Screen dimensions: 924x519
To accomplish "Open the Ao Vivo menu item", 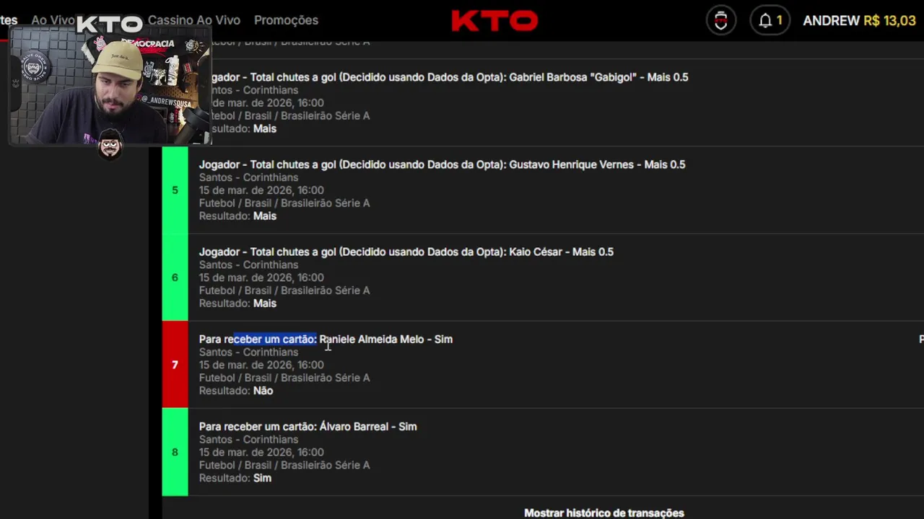I will pos(53,20).
